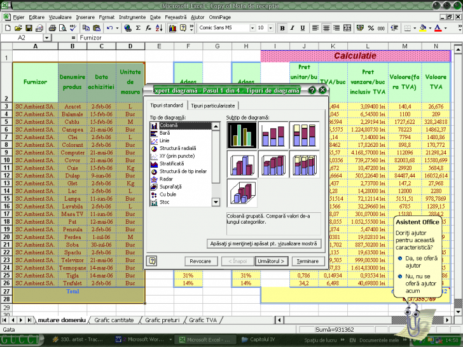Save the workbook with the floppy disk icon
463x347 pixels.
(x=29, y=28)
